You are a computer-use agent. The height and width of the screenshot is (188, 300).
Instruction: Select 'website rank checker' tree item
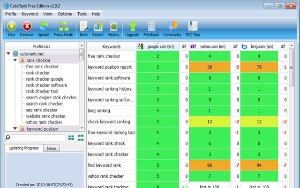coord(46,116)
